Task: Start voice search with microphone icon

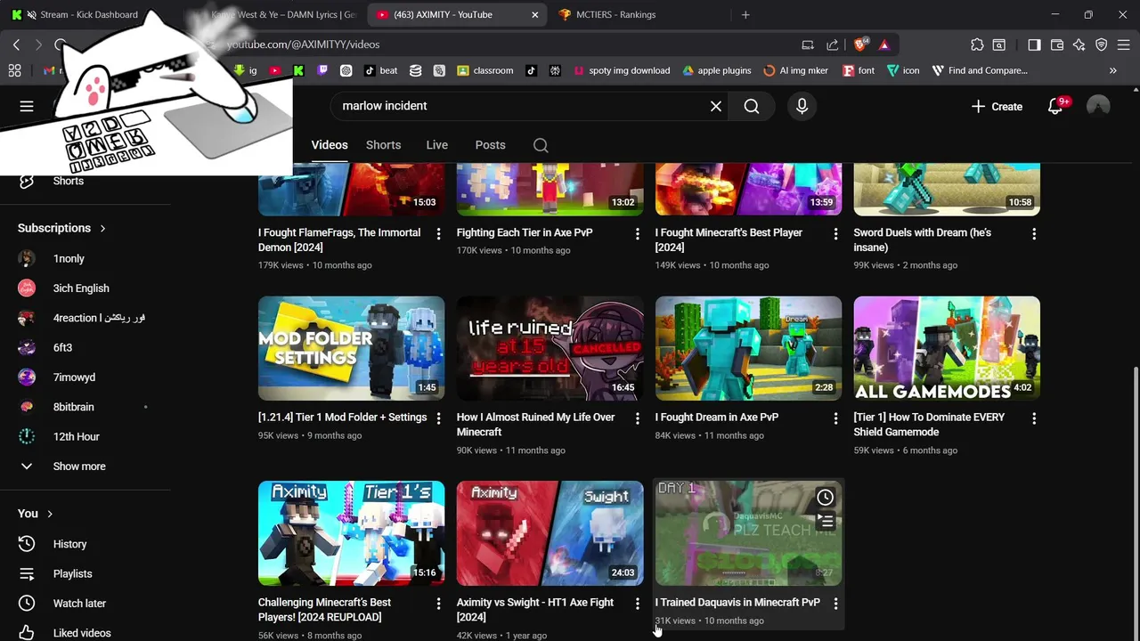Action: point(802,106)
